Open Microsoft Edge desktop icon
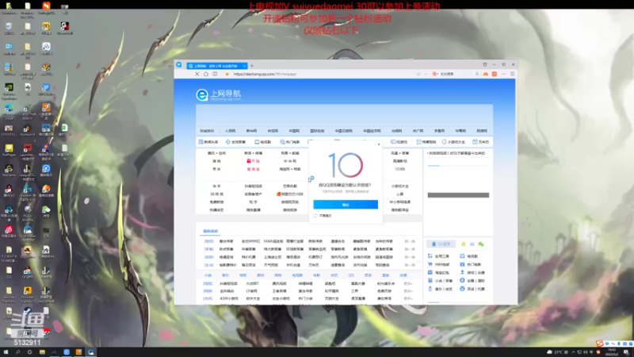 (x=9, y=112)
